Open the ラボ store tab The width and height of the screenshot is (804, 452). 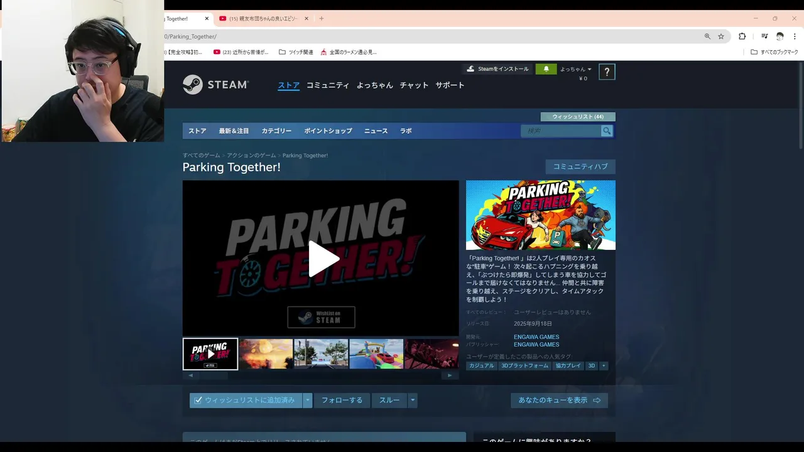tap(406, 131)
